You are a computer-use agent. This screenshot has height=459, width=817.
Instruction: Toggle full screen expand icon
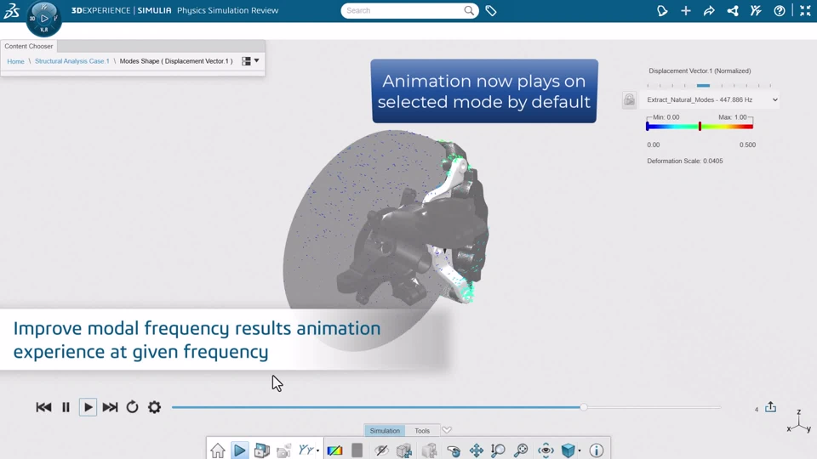click(x=805, y=10)
